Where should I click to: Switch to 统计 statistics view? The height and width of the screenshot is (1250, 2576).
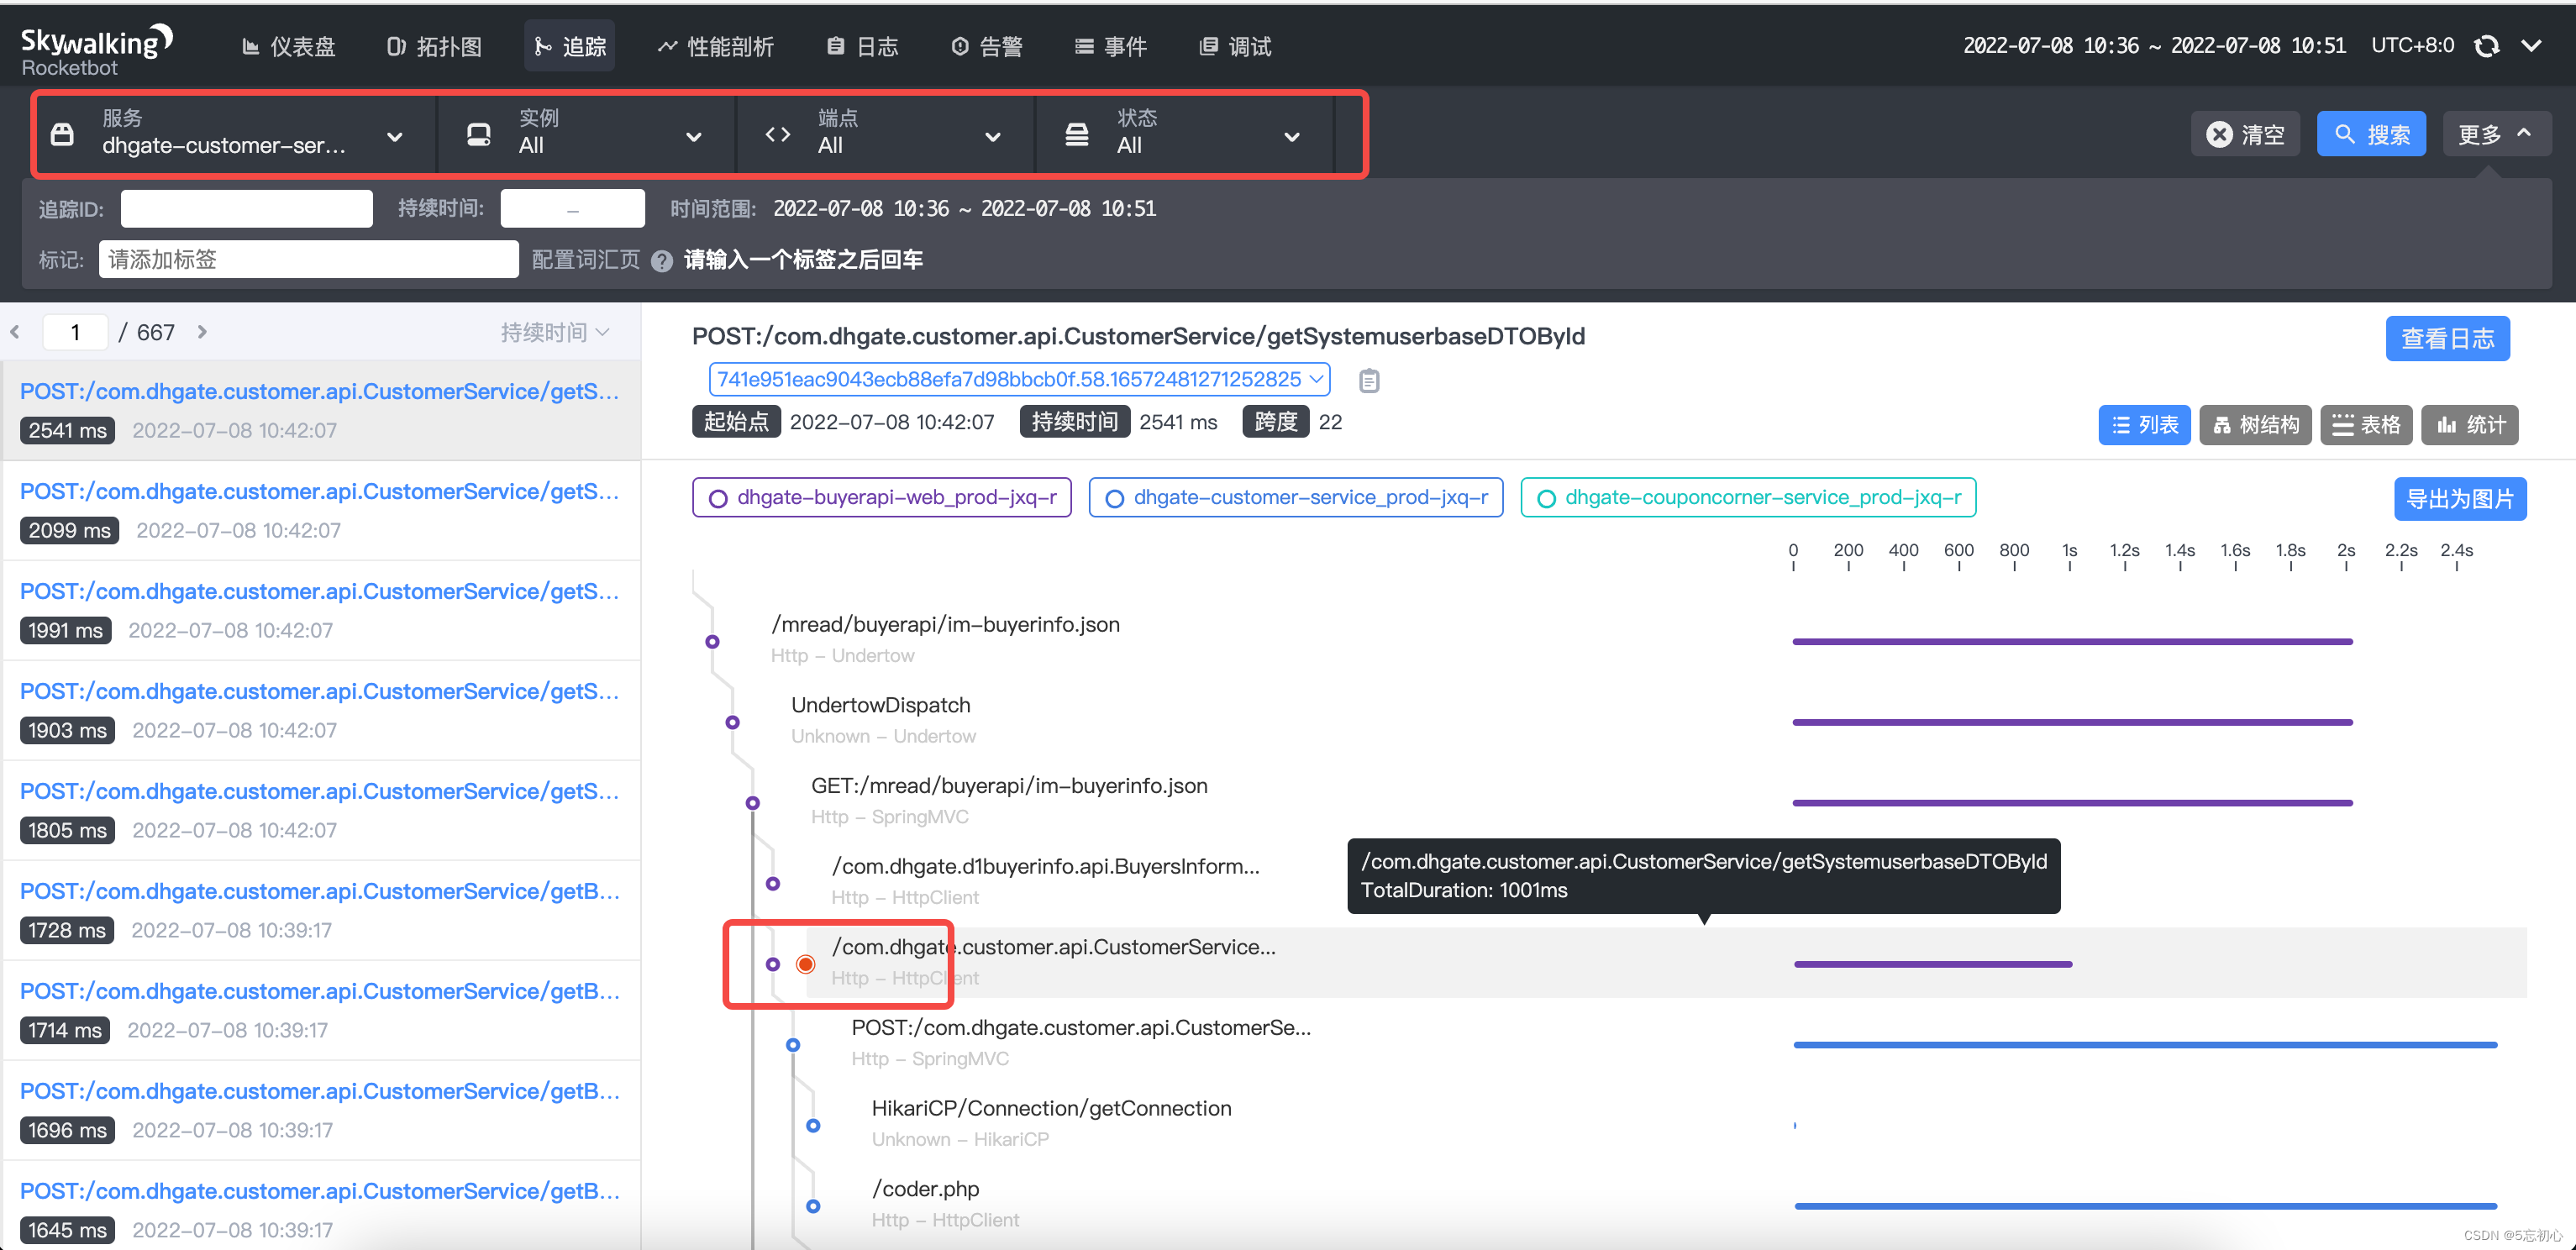[x=2470, y=426]
